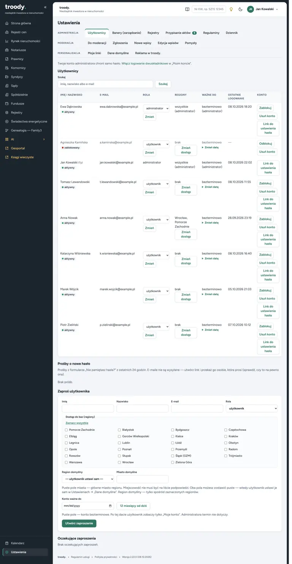Click the Prawnicy sidebar icon
The width and height of the screenshot is (292, 564).
click(7, 59)
